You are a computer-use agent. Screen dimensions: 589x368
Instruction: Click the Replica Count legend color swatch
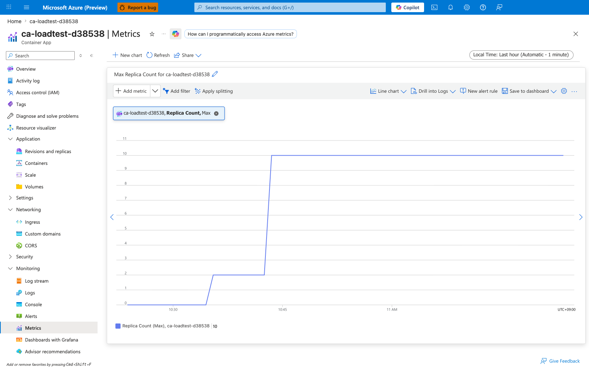tap(118, 326)
